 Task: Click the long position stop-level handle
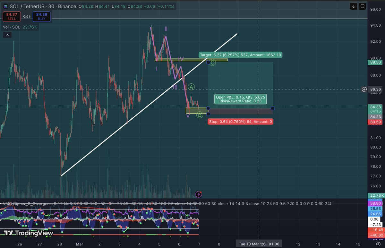coord(208,114)
